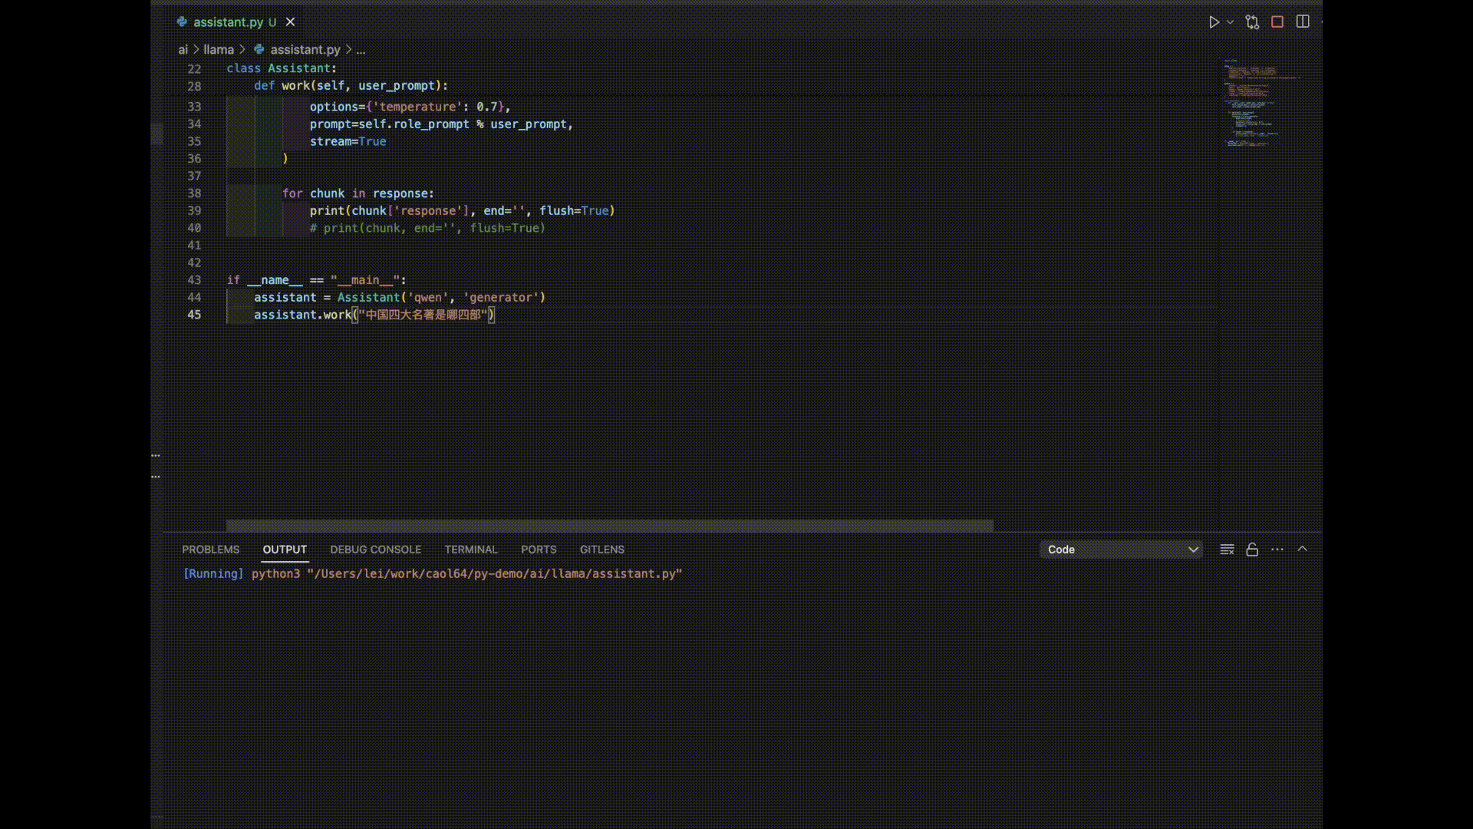Click the assistant.py breadcrumb item
Viewport: 1473px width, 829px height.
point(305,50)
